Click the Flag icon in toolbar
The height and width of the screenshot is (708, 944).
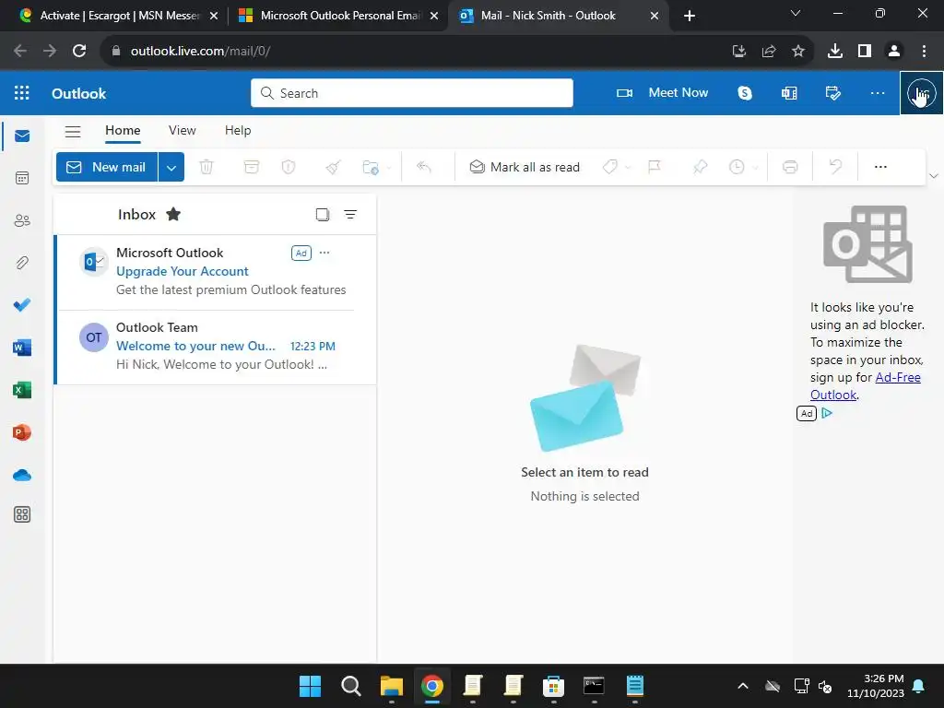click(x=655, y=167)
